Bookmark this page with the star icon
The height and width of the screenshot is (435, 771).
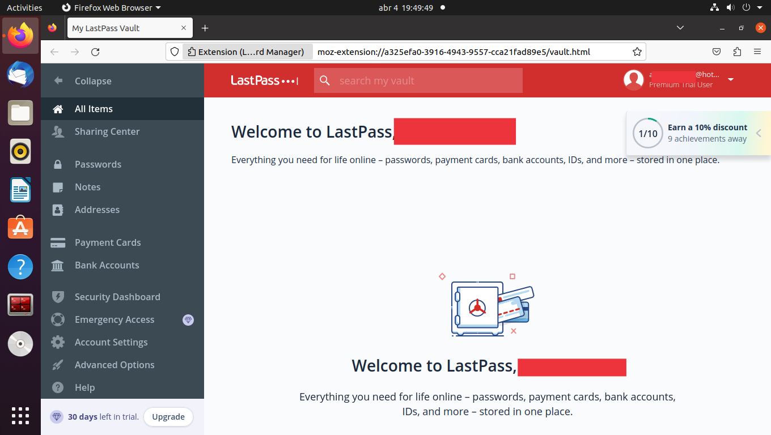click(x=637, y=52)
